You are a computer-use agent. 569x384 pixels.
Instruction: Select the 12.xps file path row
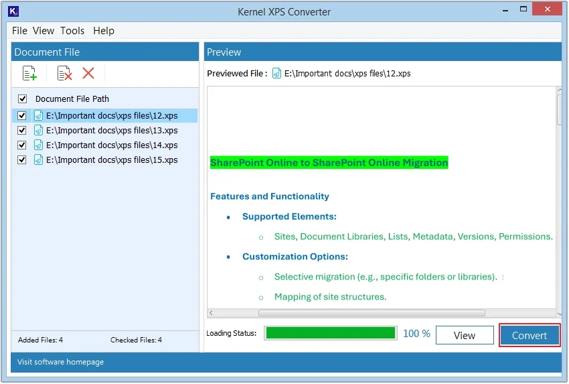tap(105, 115)
